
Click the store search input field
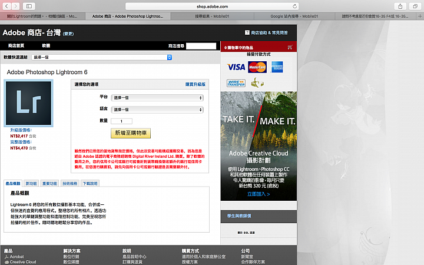click(201, 46)
